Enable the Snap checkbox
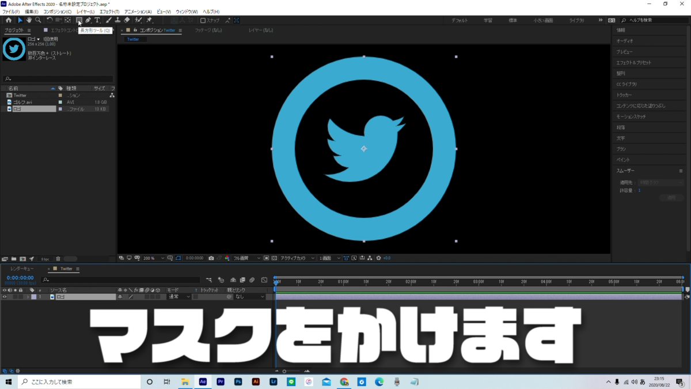691x389 pixels. [x=203, y=20]
